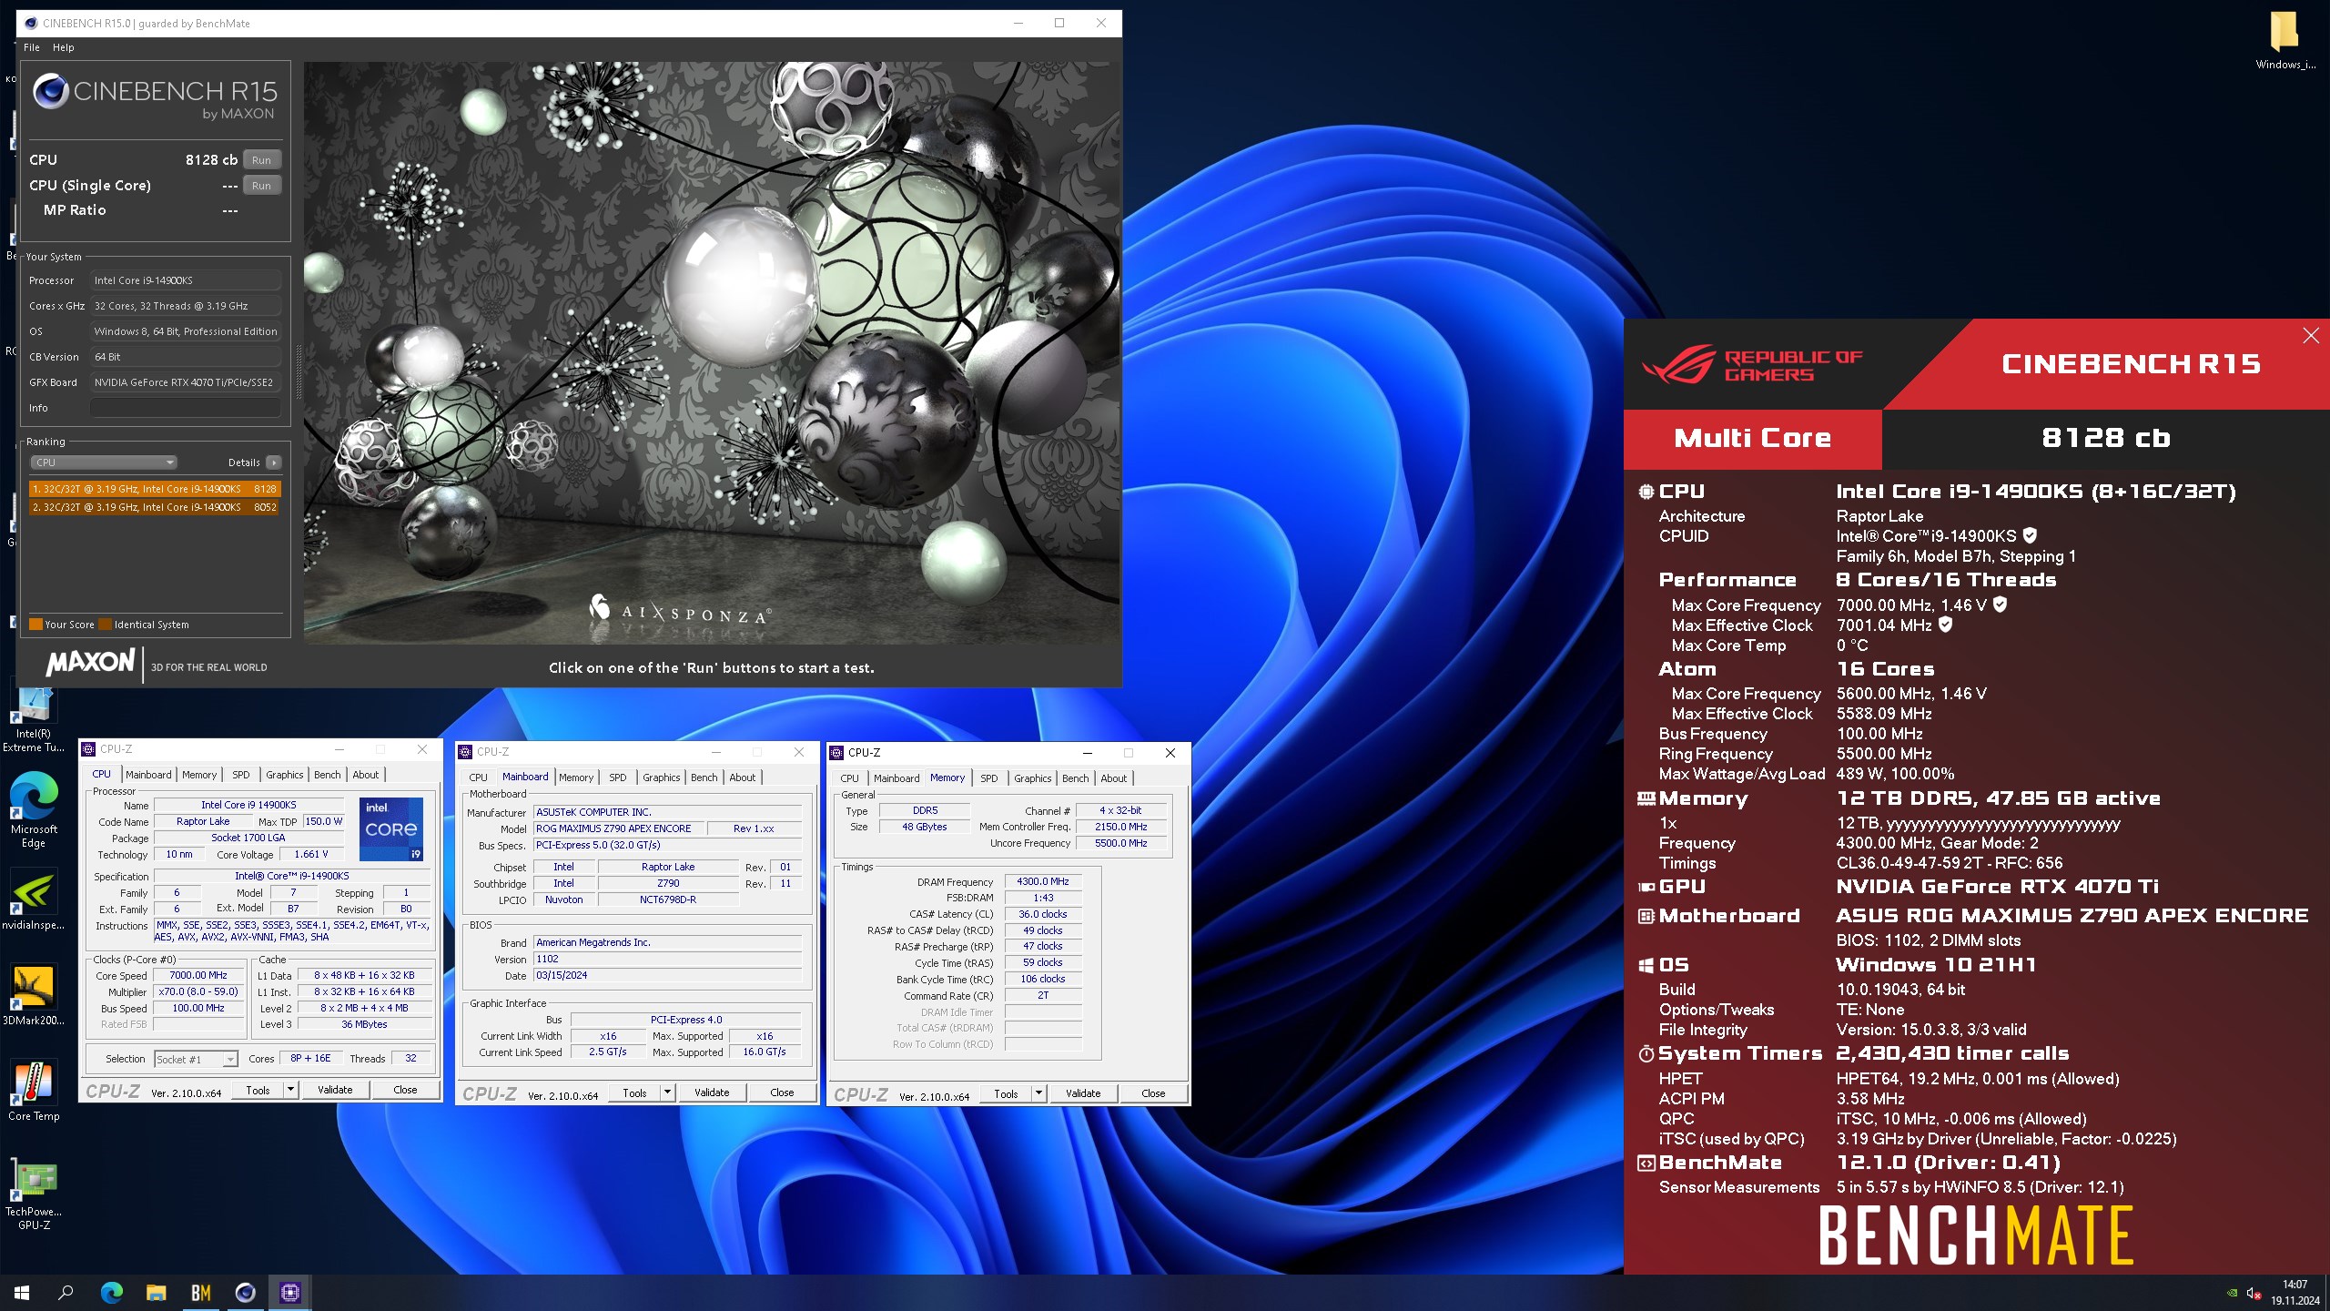The height and width of the screenshot is (1311, 2330).
Task: Switch to BenchMate in the taskbar
Action: pos(200,1292)
